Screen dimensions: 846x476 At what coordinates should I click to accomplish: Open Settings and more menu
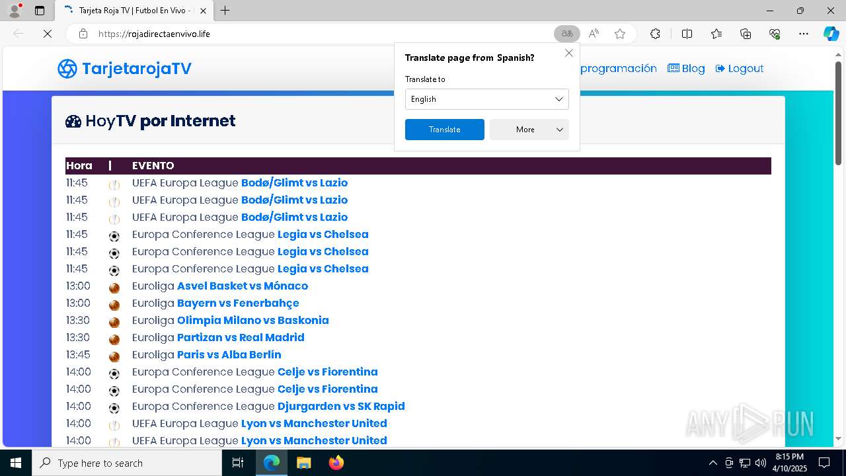(804, 34)
